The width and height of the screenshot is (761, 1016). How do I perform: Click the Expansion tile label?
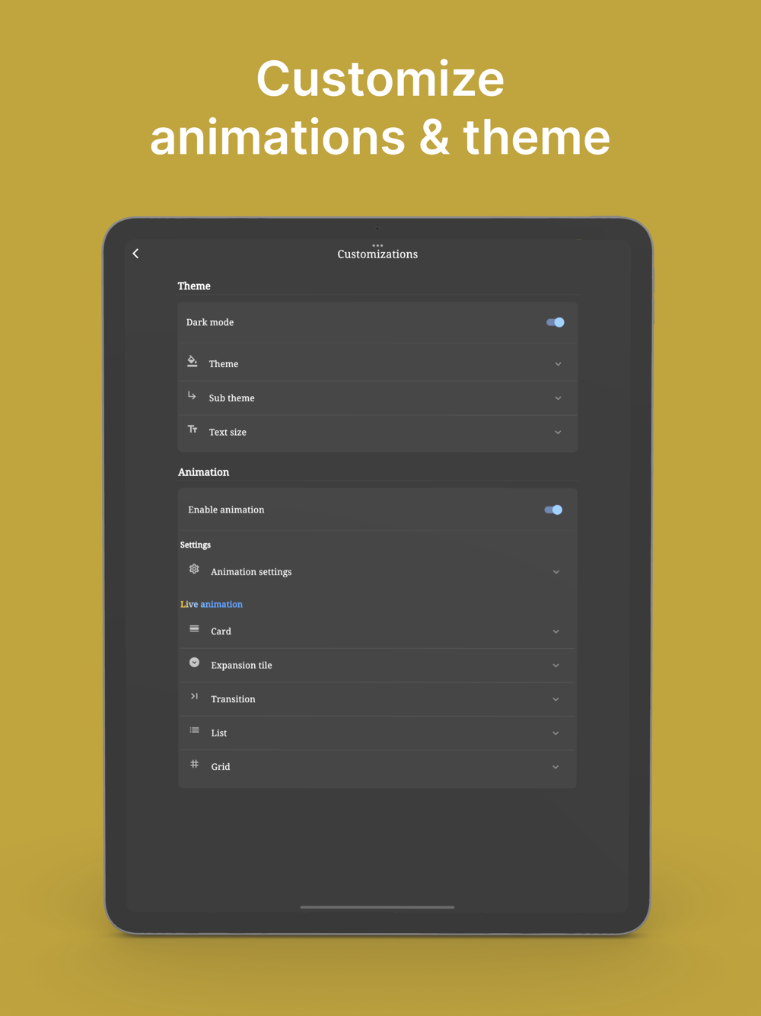tap(241, 665)
